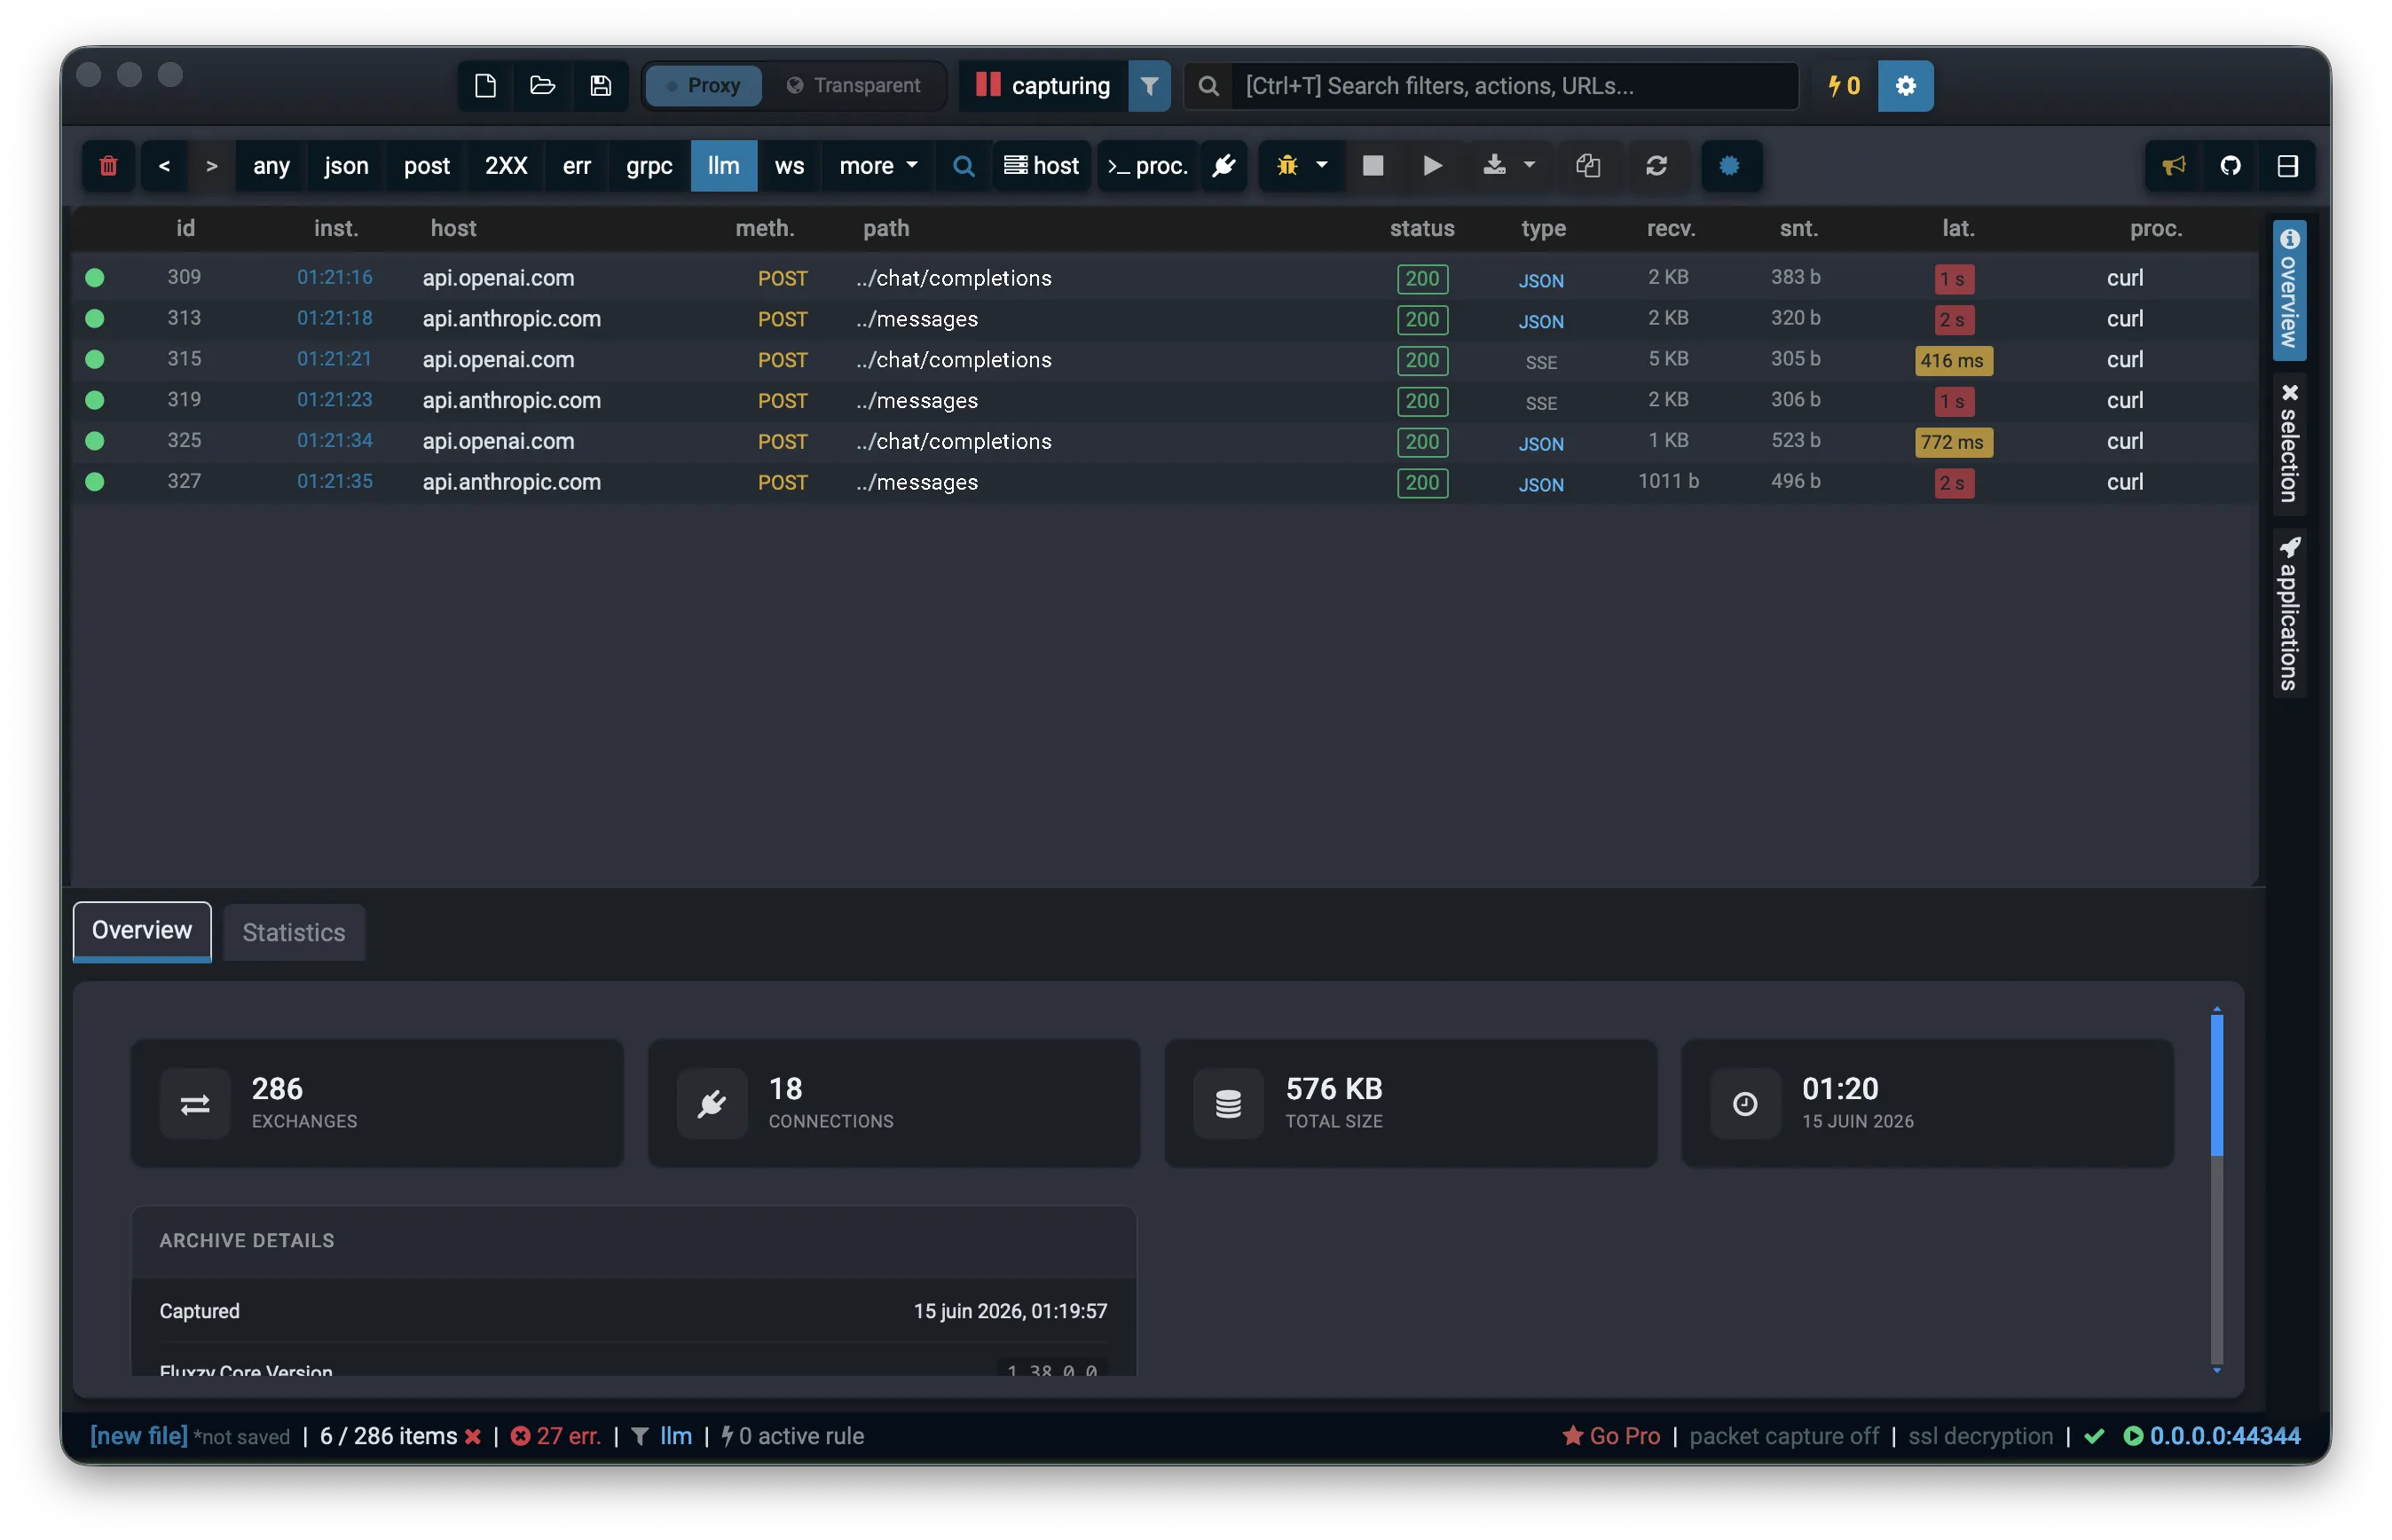Click the 18 Connections plug icon
Screen dimensions: 2392x1540
point(712,1103)
